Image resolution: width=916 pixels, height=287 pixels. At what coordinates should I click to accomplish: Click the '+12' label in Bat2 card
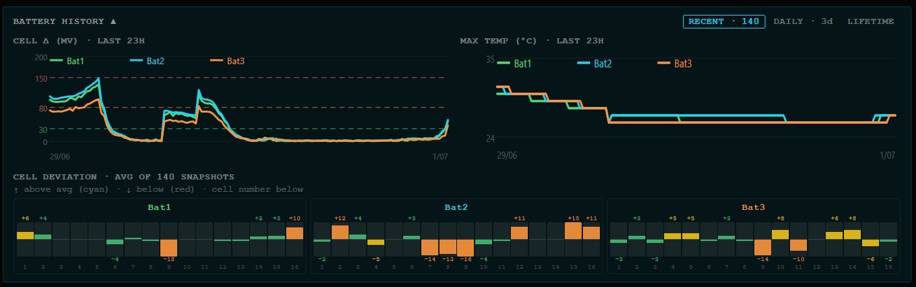pos(340,218)
